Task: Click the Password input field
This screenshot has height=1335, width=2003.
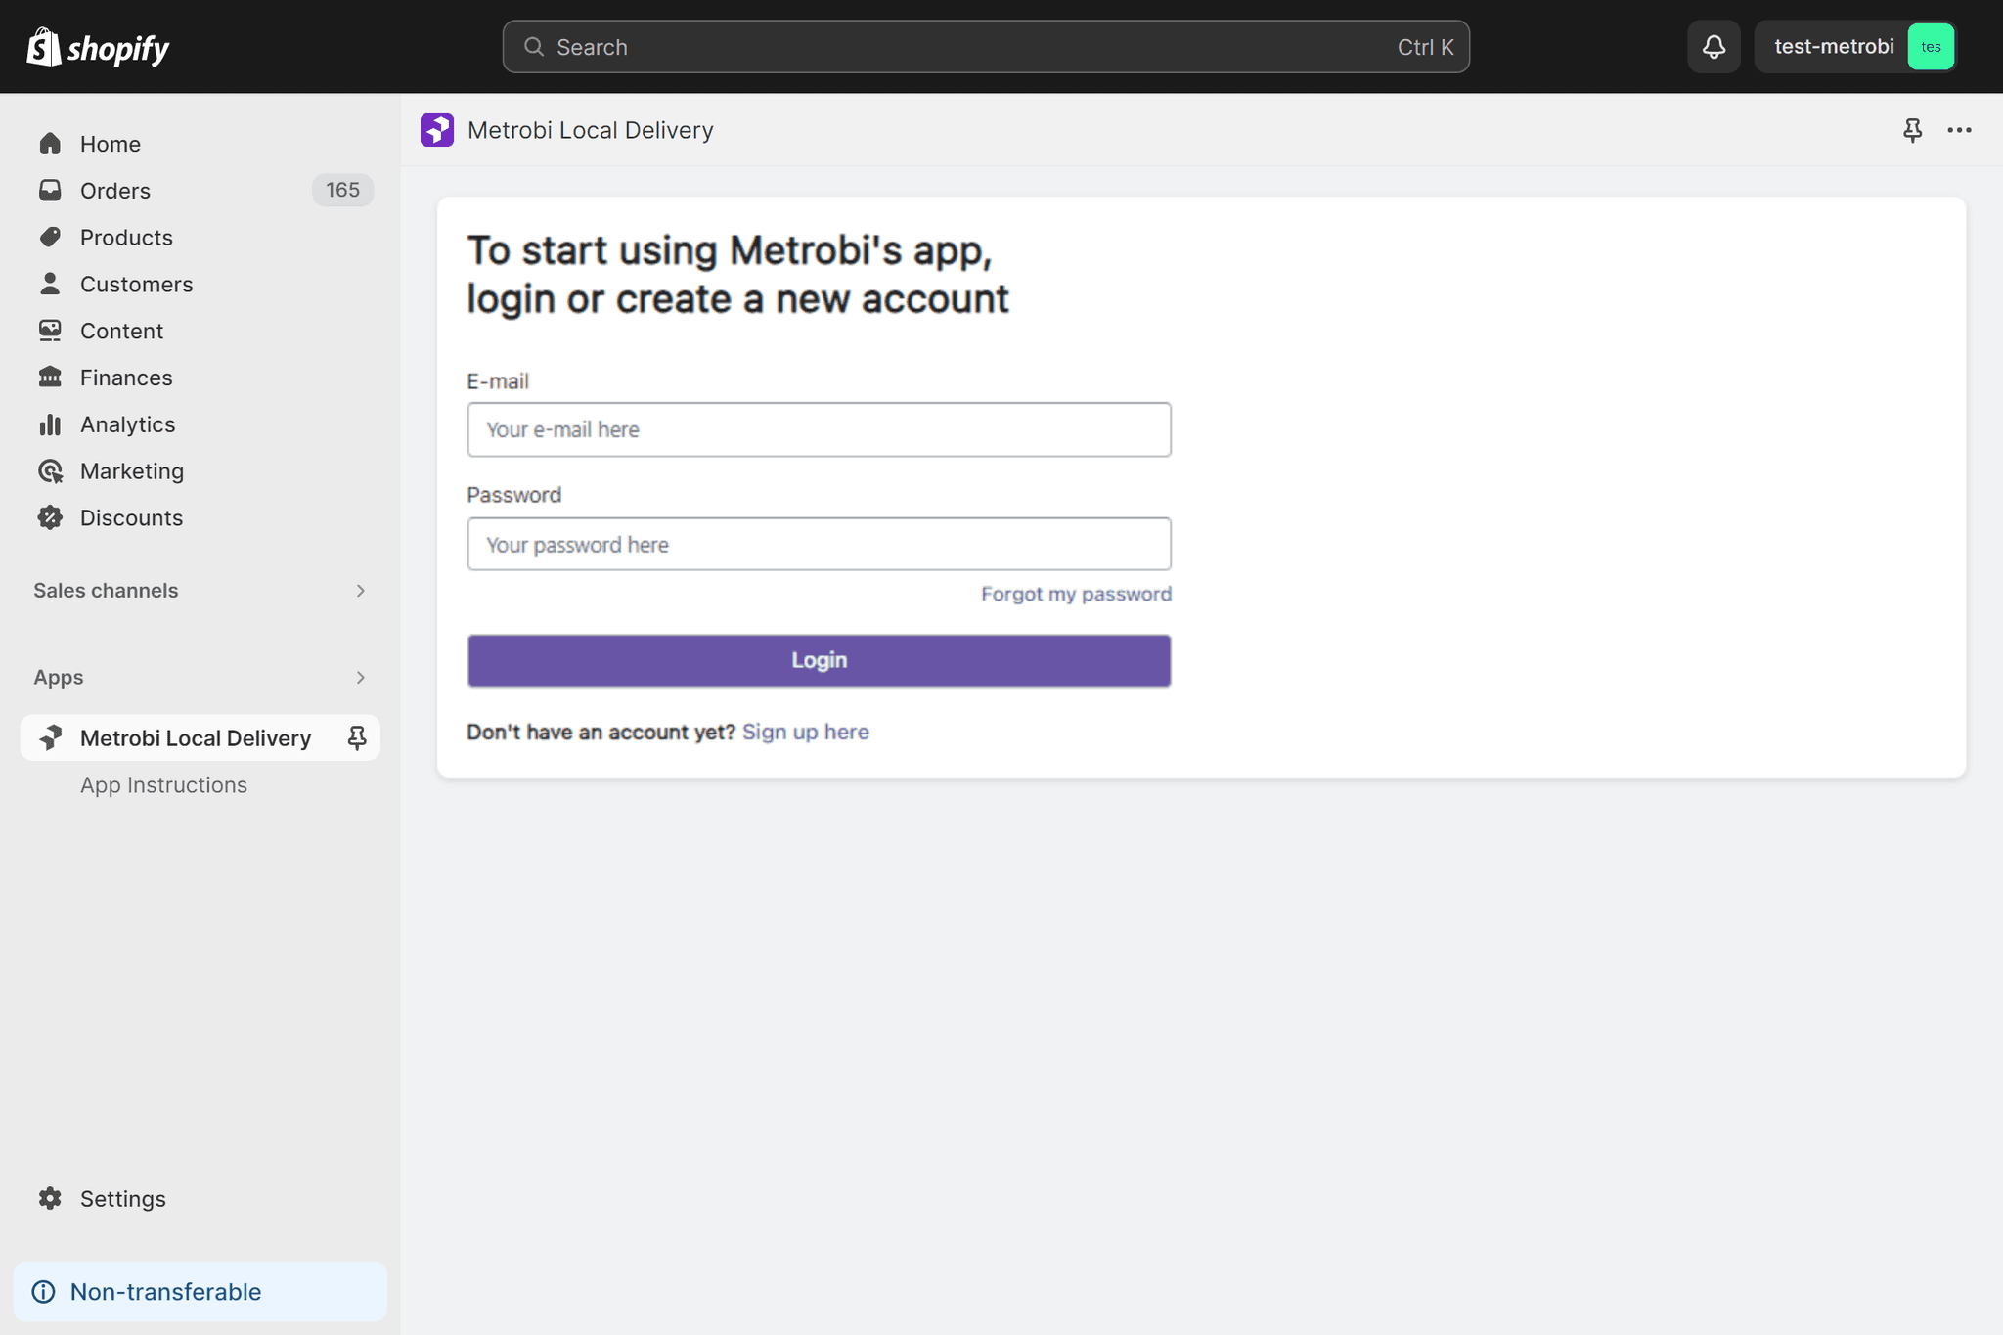Action: (x=819, y=544)
